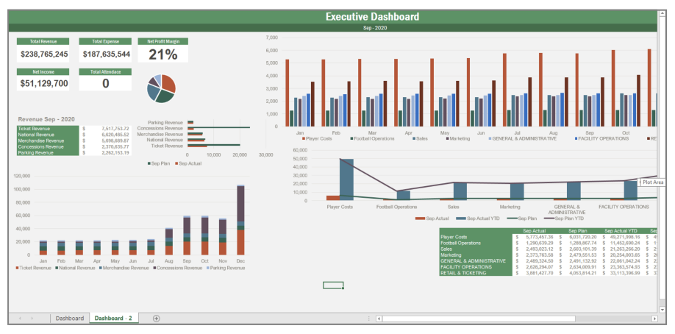Click the Executive Dashboard title header
Screen dimensions: 675x334
pos(372,17)
